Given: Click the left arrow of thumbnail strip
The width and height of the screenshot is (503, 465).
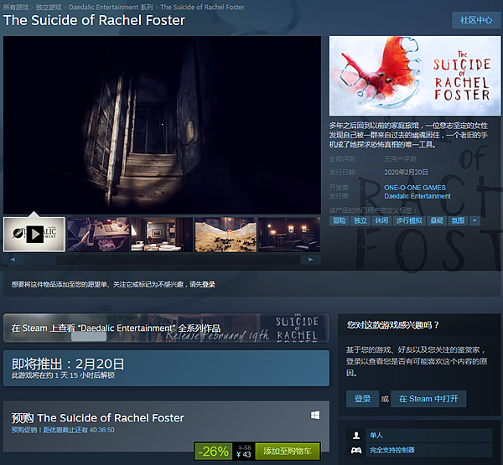Looking at the screenshot, I should click(x=13, y=260).
